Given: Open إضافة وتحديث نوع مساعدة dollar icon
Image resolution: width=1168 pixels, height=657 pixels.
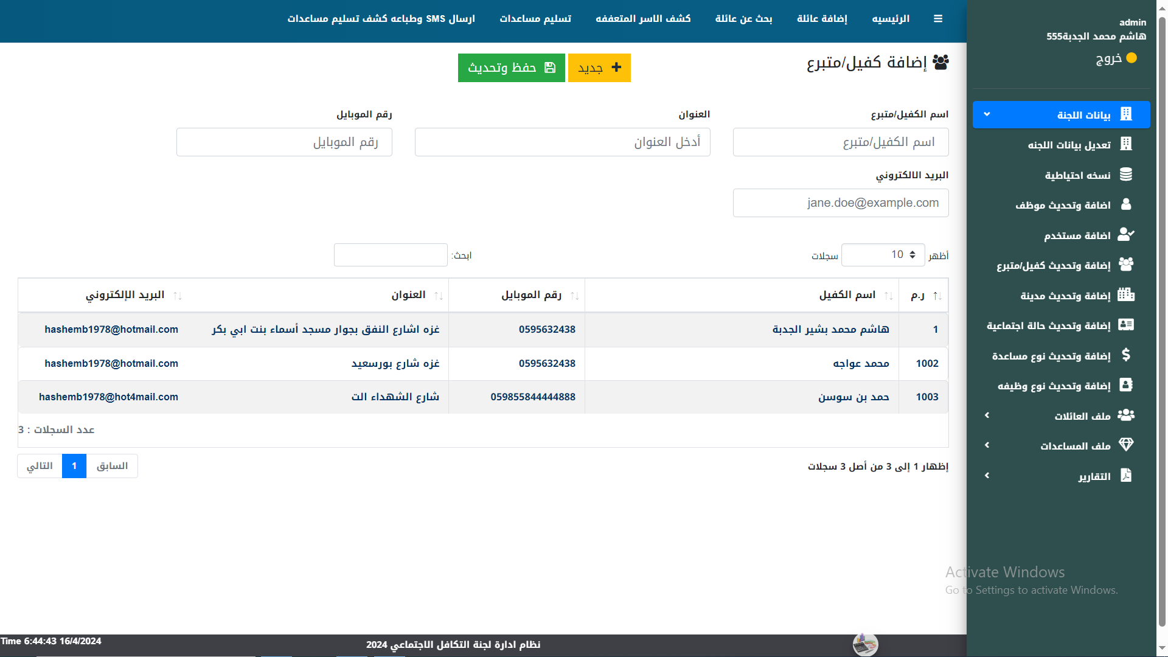Looking at the screenshot, I should 1127,355.
